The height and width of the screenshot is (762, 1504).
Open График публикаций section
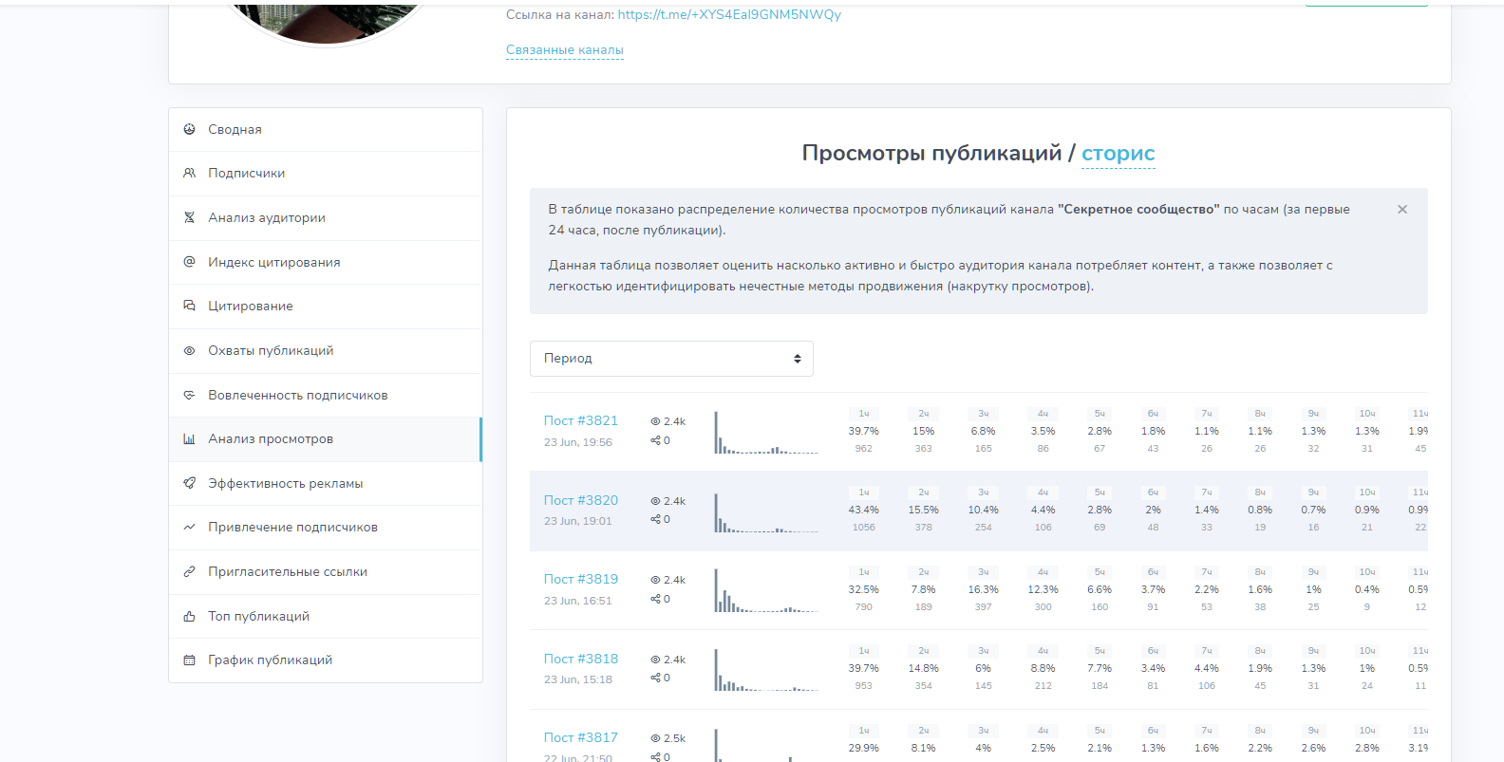(x=326, y=660)
